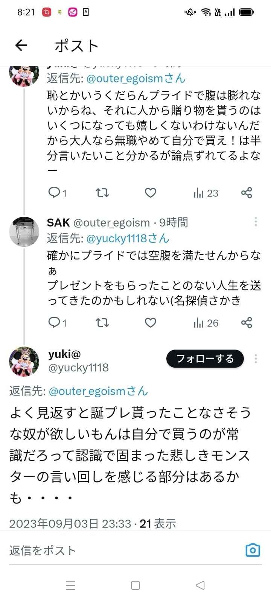Open reply icon on first yuki post
Screen dimensions: 271x602
(x=55, y=193)
